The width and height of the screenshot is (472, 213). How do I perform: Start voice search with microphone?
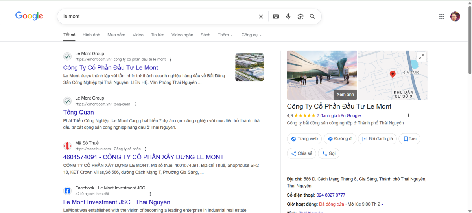[288, 16]
